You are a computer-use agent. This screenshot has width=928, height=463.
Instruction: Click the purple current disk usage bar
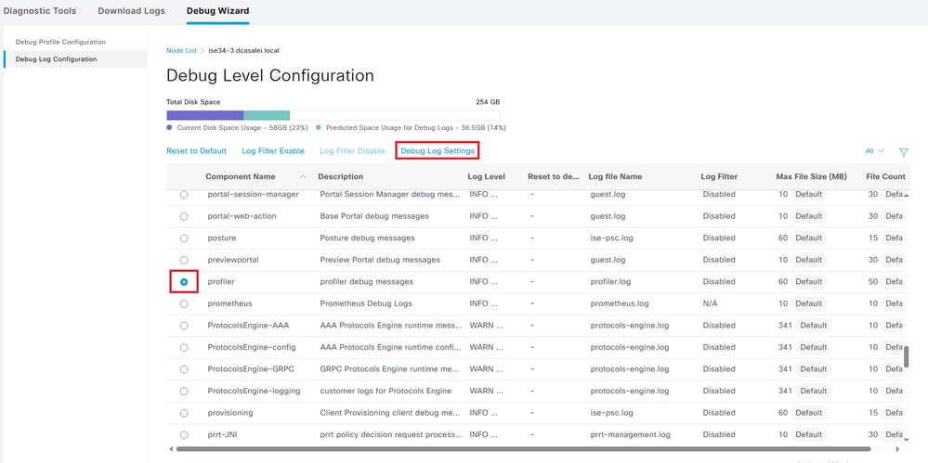tap(204, 116)
